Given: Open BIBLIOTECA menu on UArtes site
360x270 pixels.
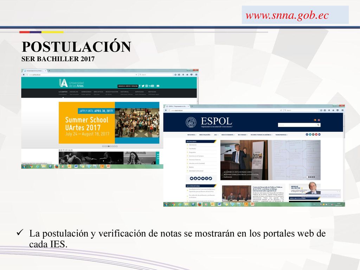Looking at the screenshot, I should [98, 92].
